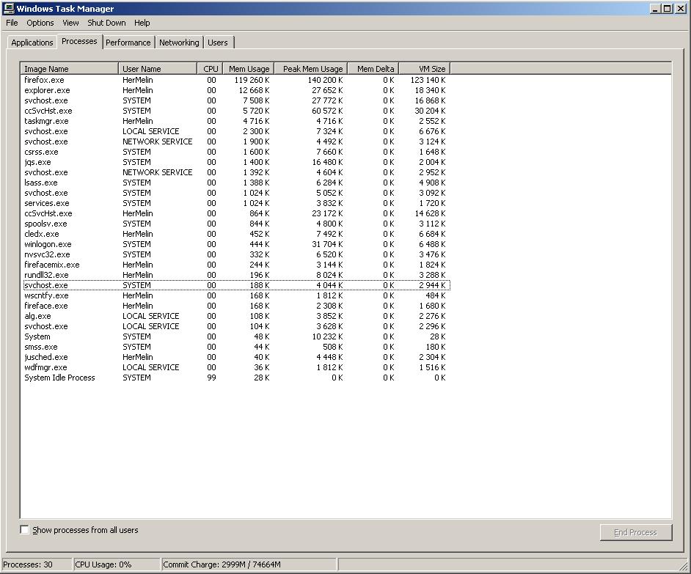
Task: Select the csrss.exe process row
Action: [x=236, y=152]
